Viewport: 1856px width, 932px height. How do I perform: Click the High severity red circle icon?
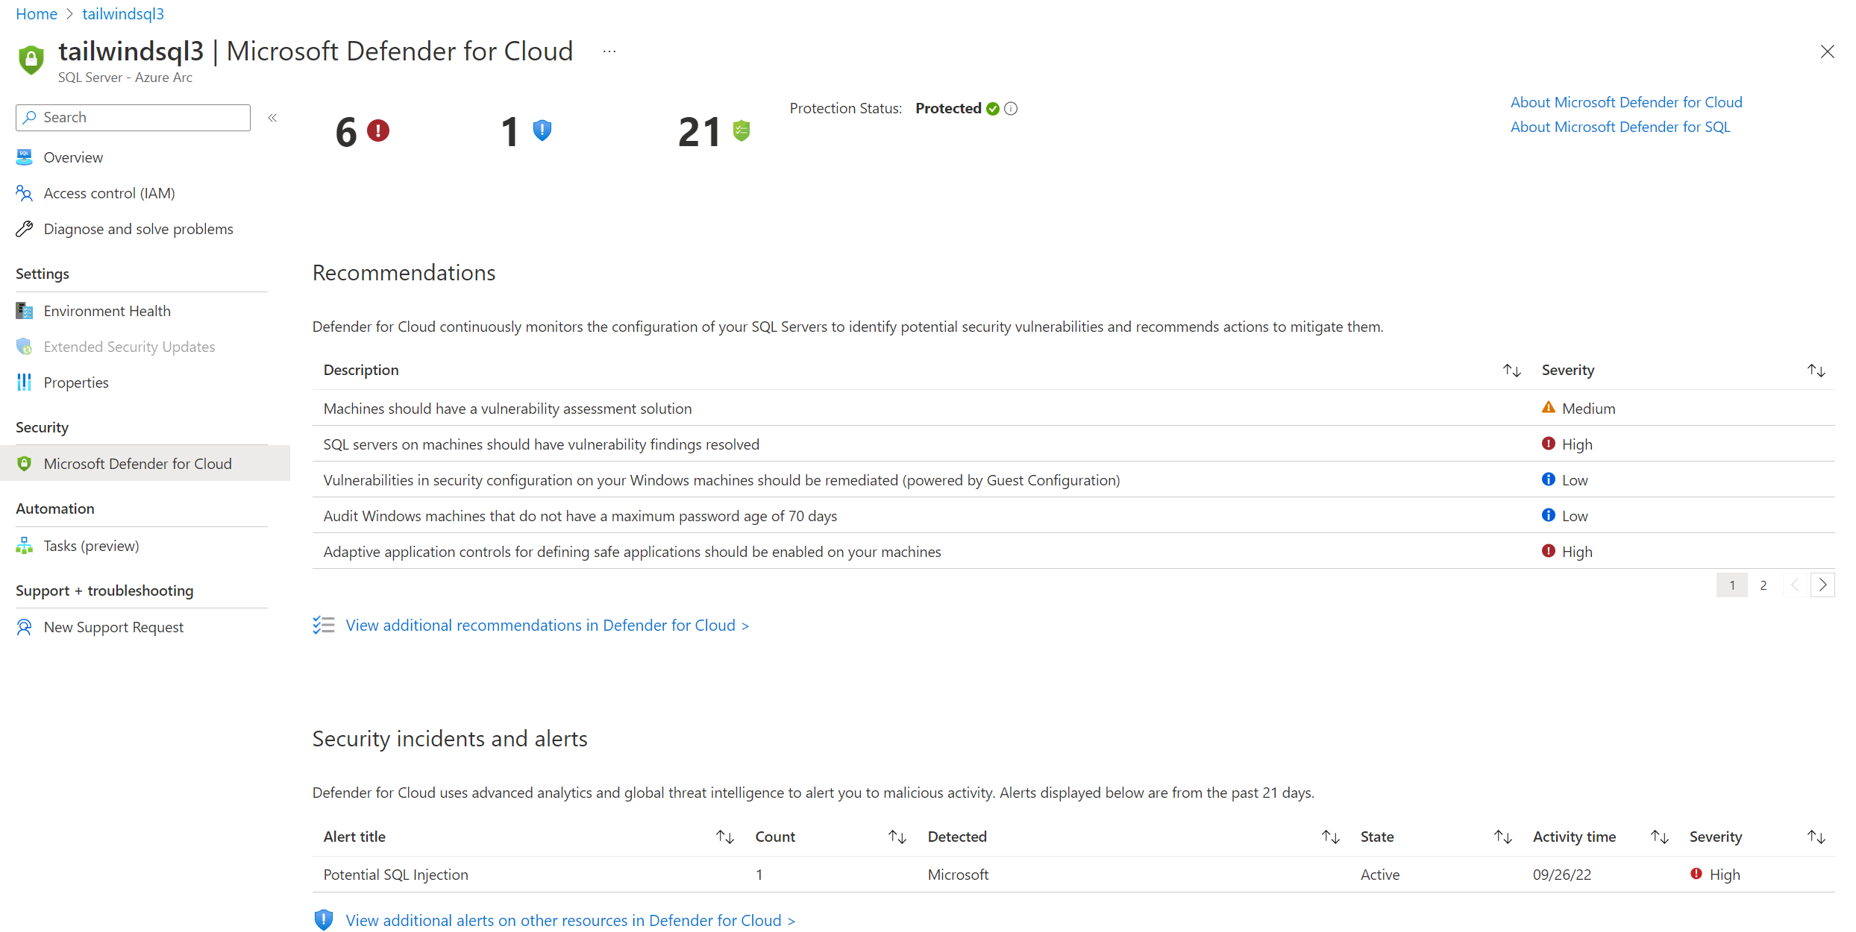(1548, 444)
